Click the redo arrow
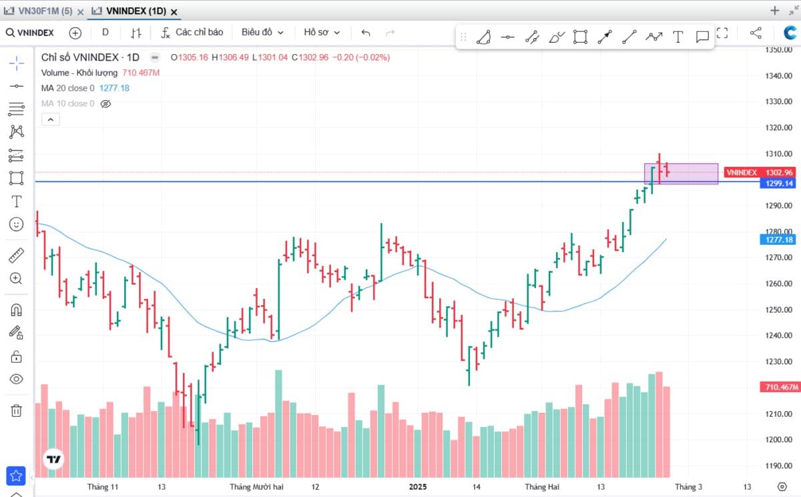The width and height of the screenshot is (801, 497). [390, 32]
